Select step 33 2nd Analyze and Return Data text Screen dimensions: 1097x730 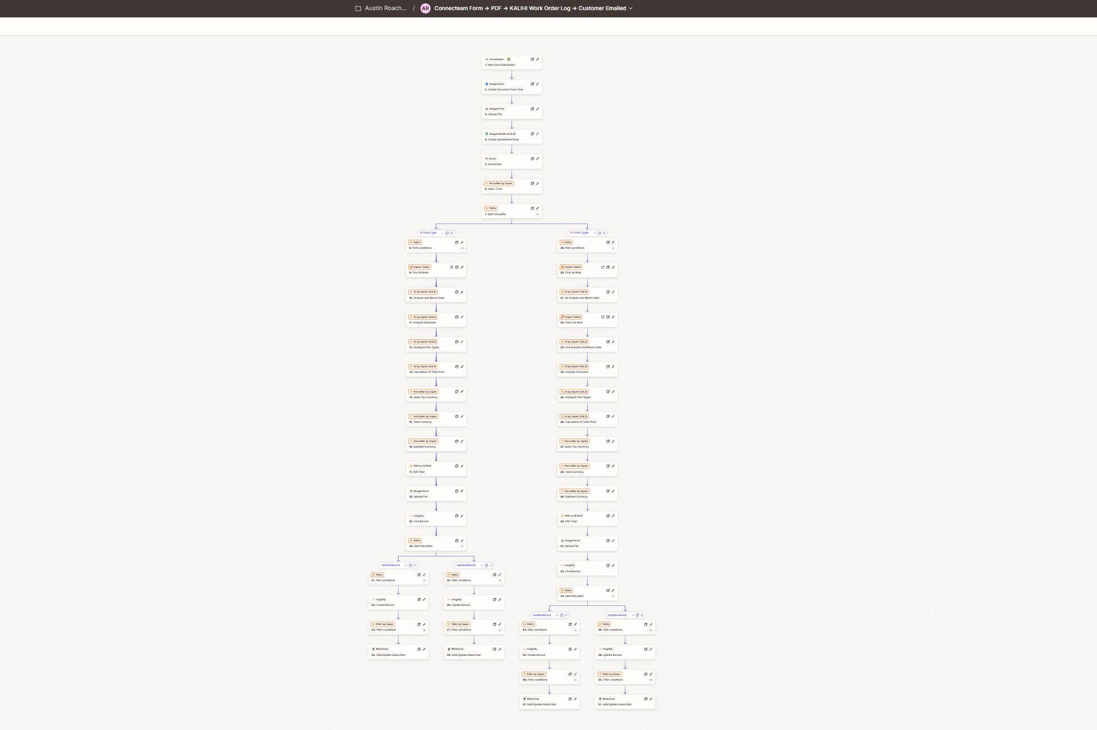(581, 348)
